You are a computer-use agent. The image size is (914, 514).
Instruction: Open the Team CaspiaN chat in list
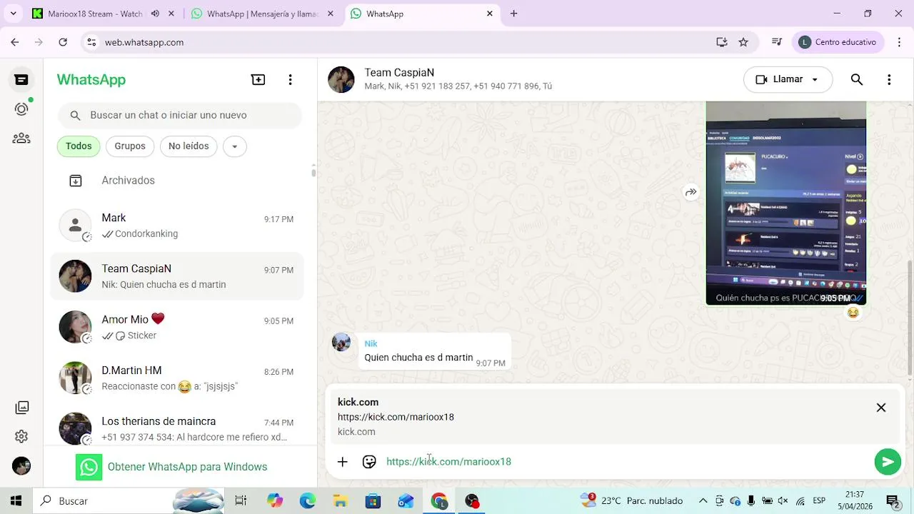coord(176,276)
